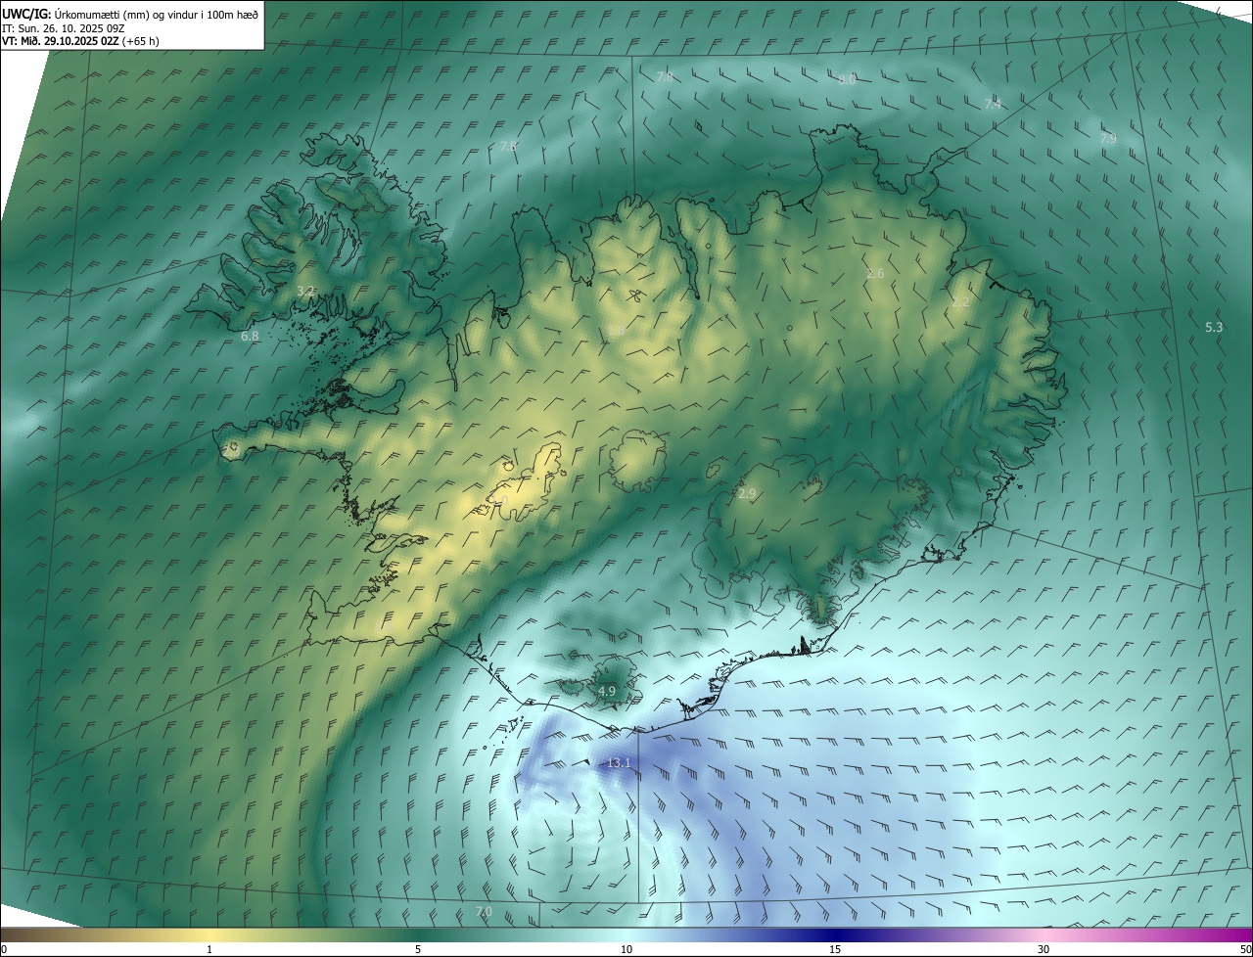This screenshot has width=1253, height=957.
Task: Click the map value 1.8
Action: pyautogui.click(x=617, y=332)
